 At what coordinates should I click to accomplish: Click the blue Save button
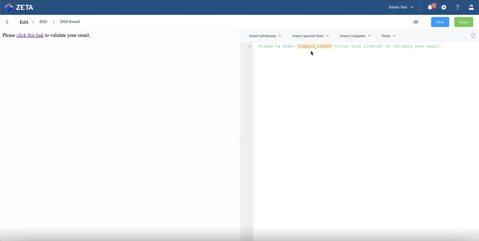tap(440, 22)
